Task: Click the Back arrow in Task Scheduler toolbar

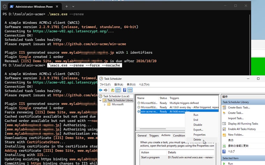Action: (x=100, y=90)
